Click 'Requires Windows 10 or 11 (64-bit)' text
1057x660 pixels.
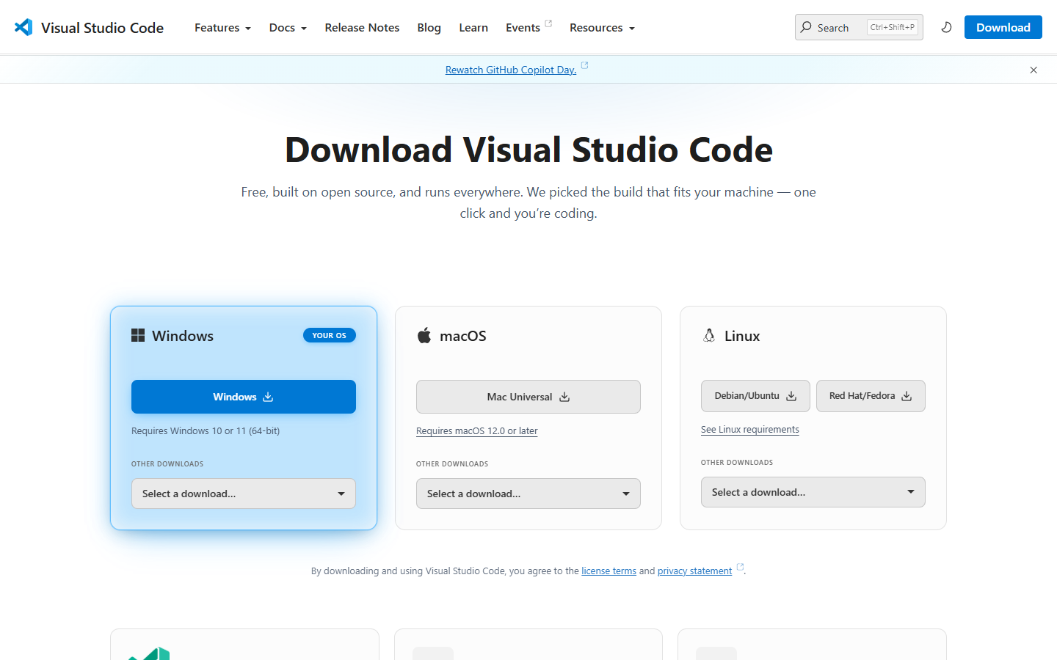[206, 430]
